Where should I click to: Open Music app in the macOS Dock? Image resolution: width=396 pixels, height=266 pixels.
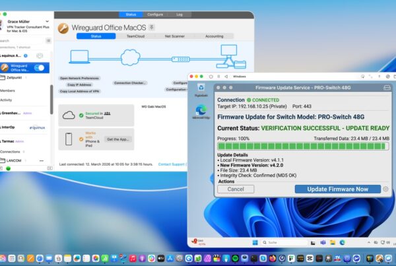coord(133,259)
